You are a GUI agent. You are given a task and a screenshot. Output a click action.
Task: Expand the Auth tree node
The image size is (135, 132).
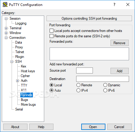(x=17, y=81)
